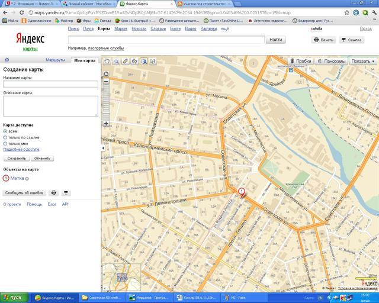Zoom out with the minus button
Screen dimensions: 379x303
[106, 82]
